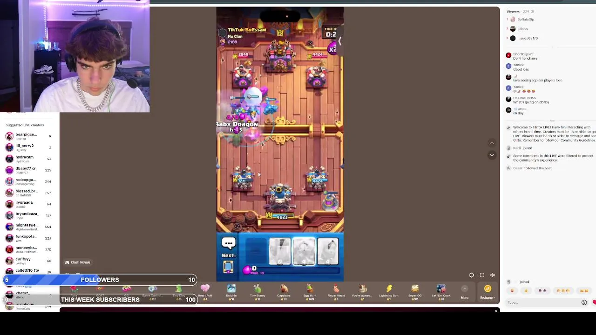This screenshot has width=596, height=335.
Task: Close the bottom banner with X
Action: coord(496,311)
